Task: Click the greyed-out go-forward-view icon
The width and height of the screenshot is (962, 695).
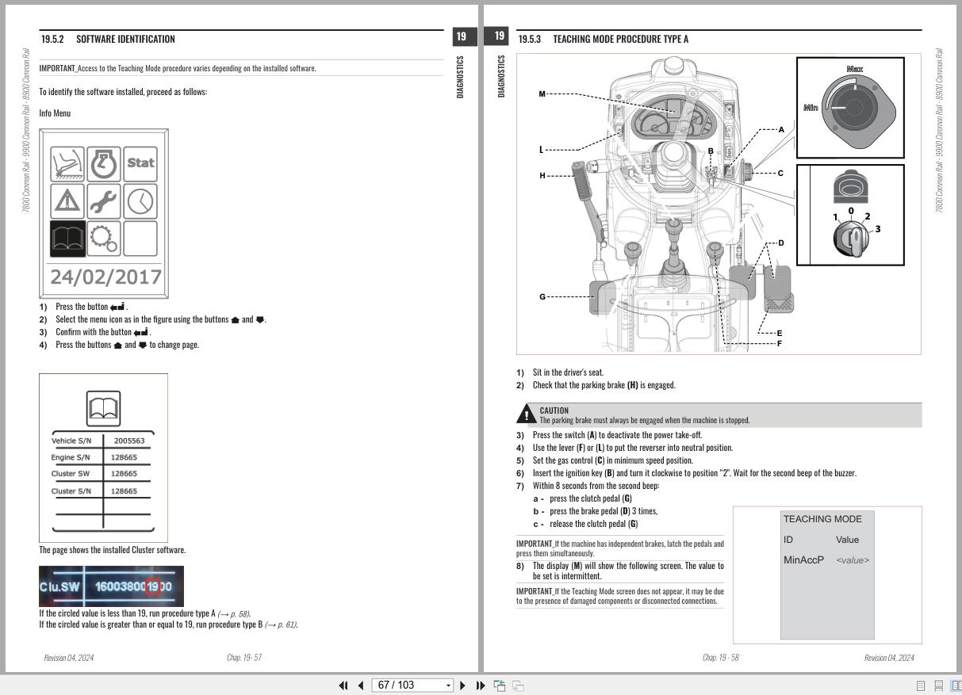Action: [x=518, y=685]
